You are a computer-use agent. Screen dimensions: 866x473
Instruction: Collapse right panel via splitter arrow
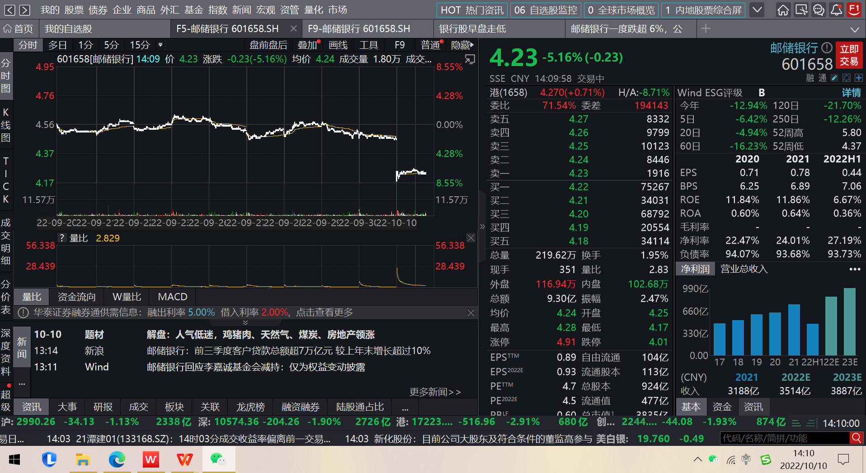point(482,227)
